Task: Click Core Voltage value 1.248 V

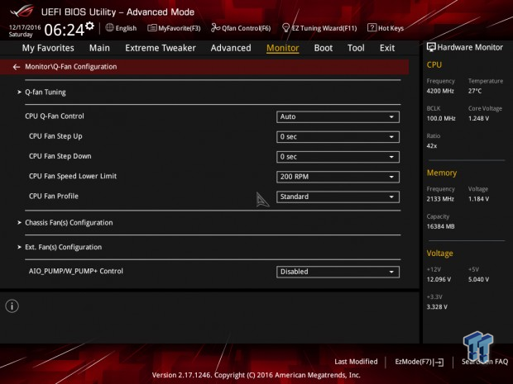Action: point(478,119)
